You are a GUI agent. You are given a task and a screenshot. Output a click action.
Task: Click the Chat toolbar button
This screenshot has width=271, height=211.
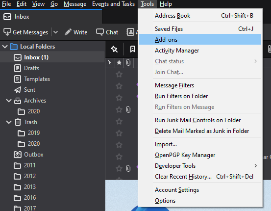(x=107, y=32)
